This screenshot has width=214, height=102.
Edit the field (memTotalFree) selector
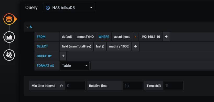pos(76,46)
